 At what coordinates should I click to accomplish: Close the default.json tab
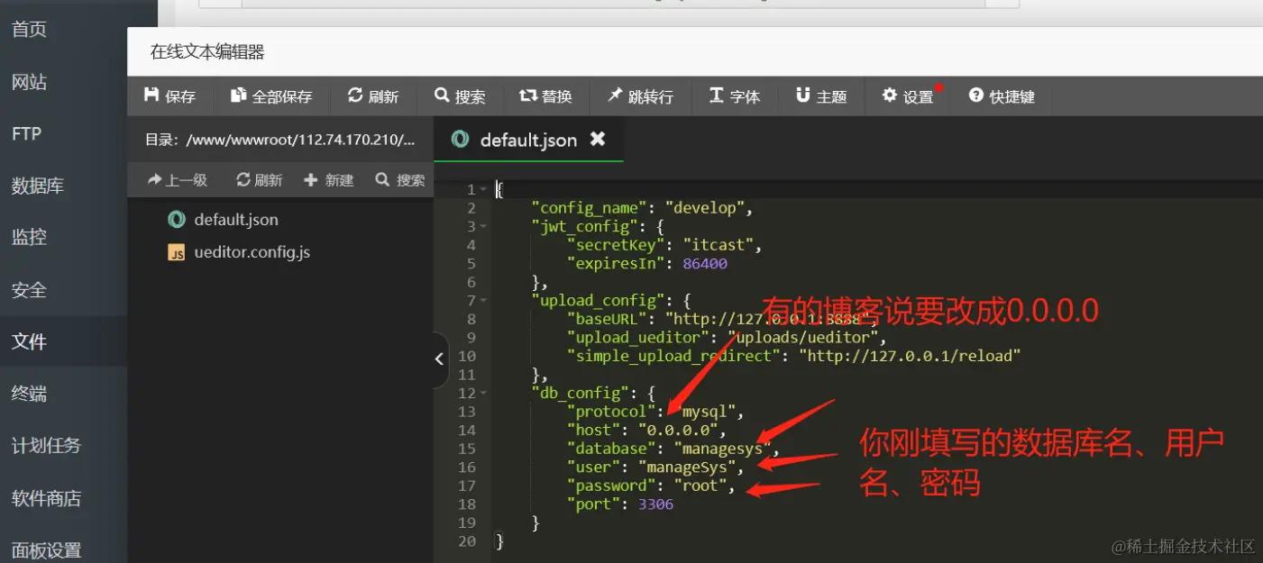click(597, 140)
